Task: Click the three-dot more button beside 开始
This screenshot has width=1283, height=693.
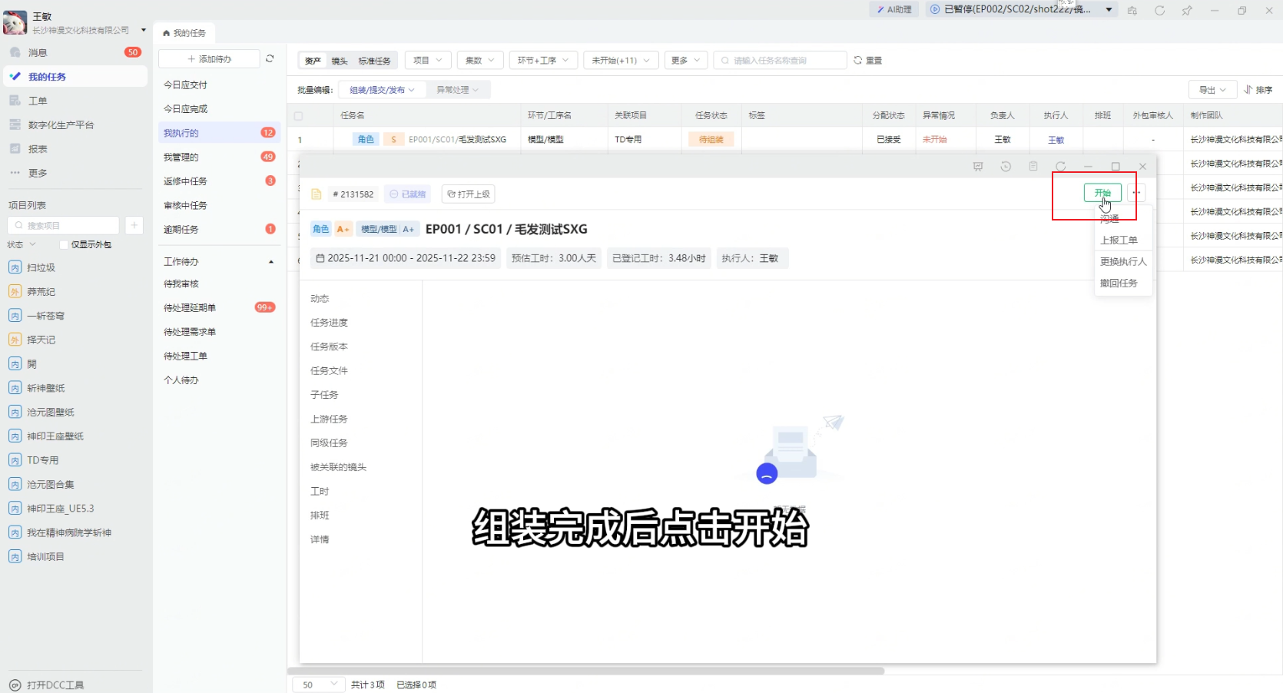Action: (x=1136, y=193)
